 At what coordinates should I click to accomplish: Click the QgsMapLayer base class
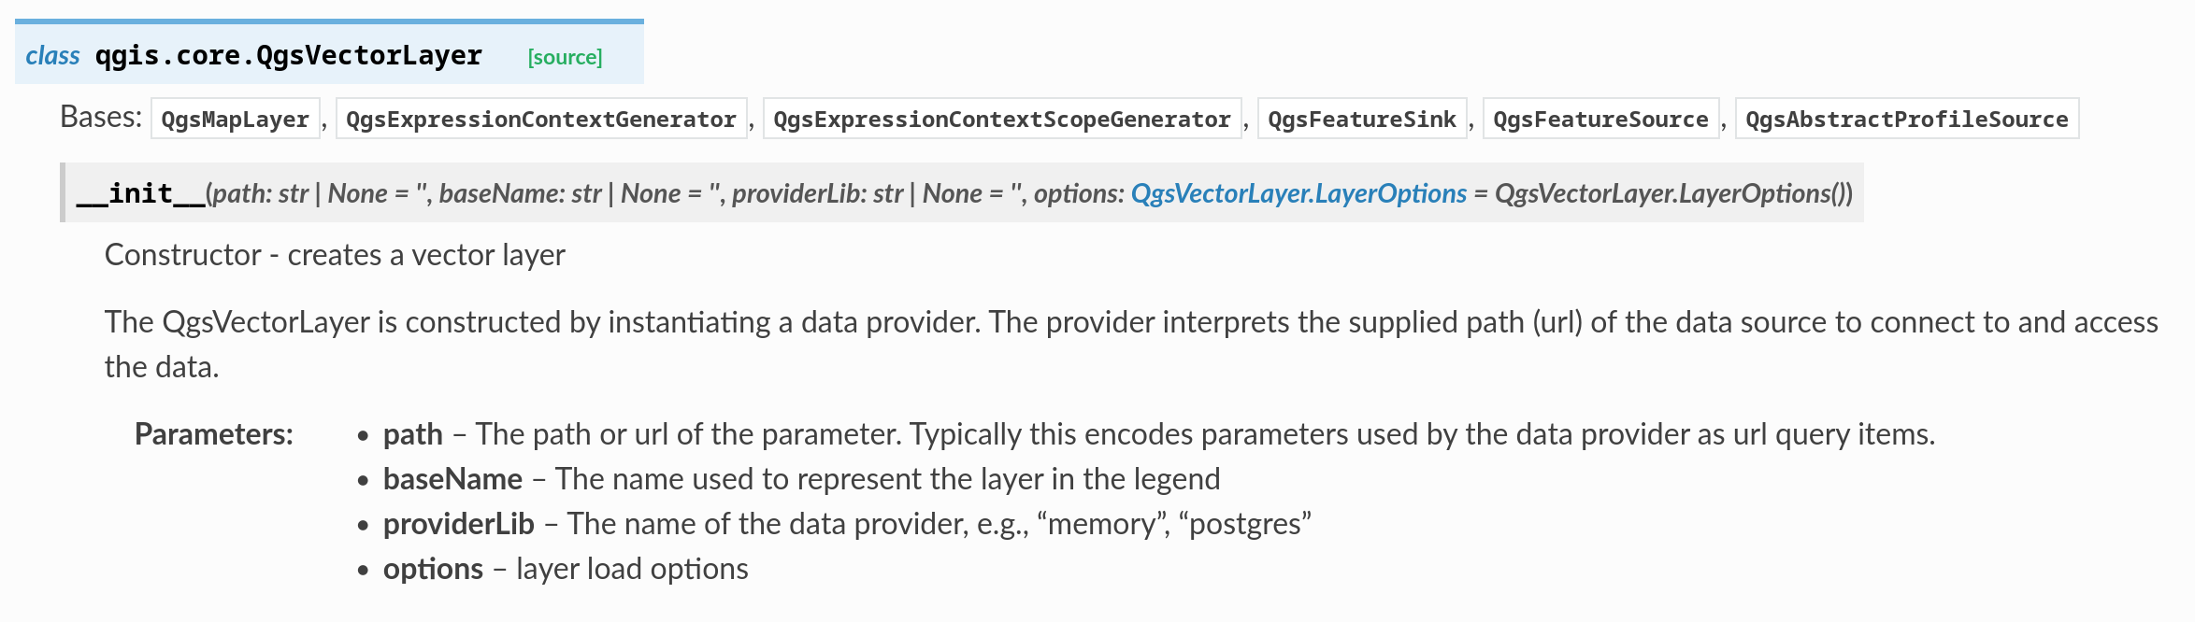point(235,119)
